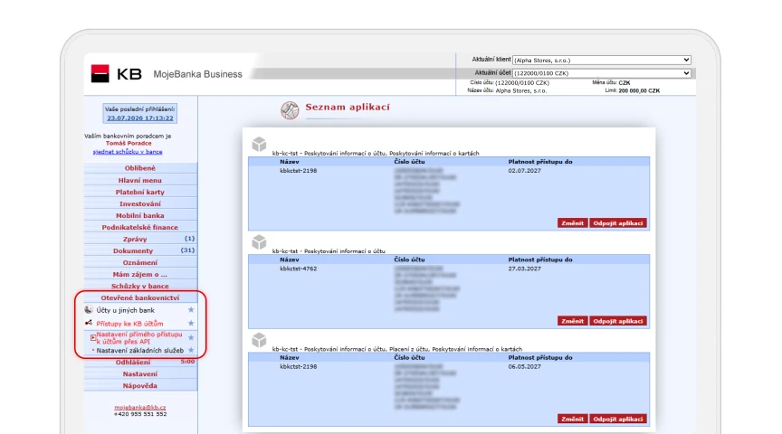
Task: Click the advisor name Tomáš Poradce
Action: (129, 143)
